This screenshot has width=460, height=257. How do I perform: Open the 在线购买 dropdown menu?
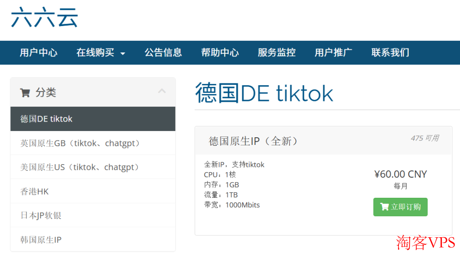[x=101, y=53]
